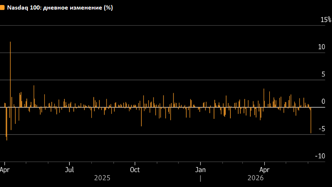
Task: Click the 2025 year label
Action: click(x=102, y=178)
